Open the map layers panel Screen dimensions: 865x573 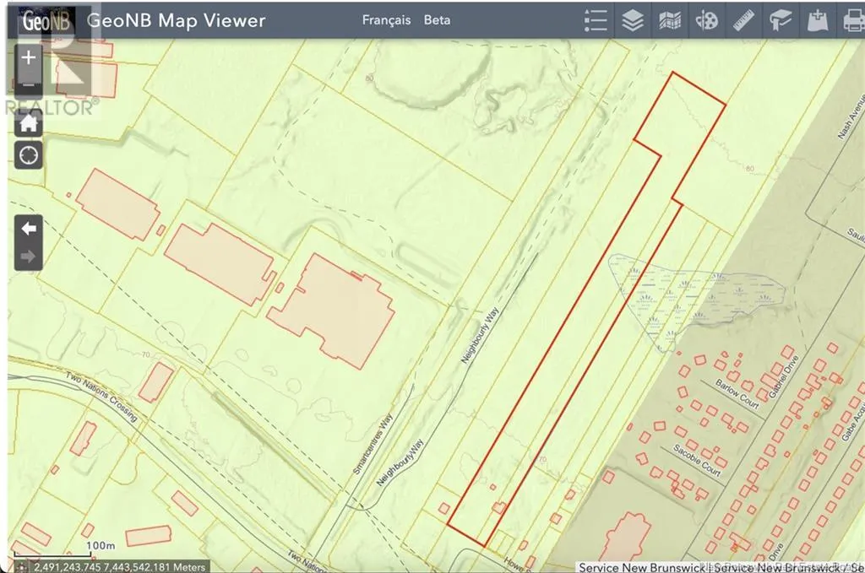pyautogui.click(x=633, y=20)
